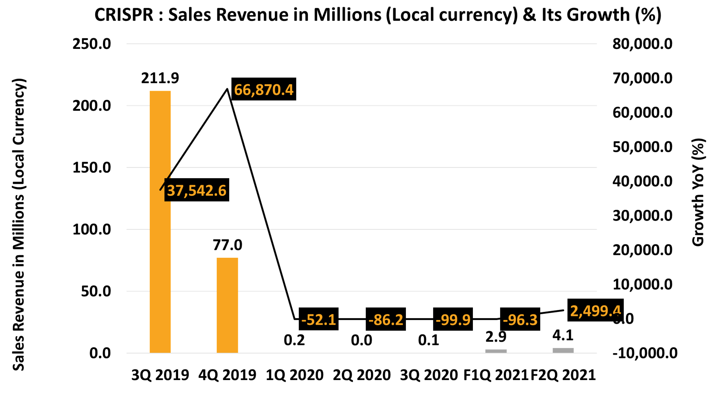Select the -86.2 growth data label

pos(386,319)
